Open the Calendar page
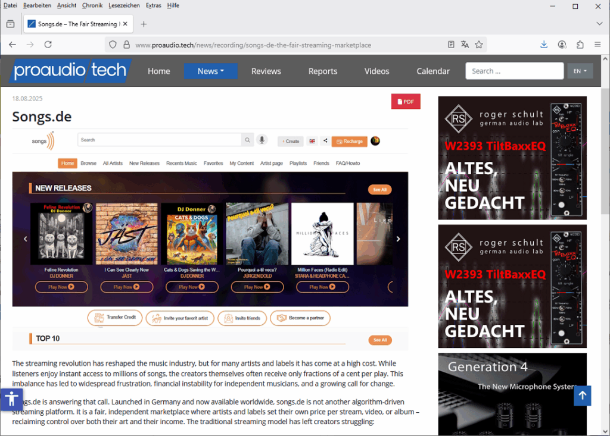Screen dimensions: 610x436 [x=433, y=71]
